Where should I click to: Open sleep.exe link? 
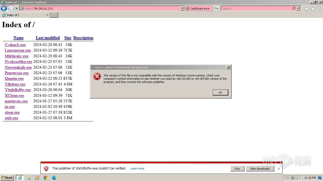pos(12,112)
